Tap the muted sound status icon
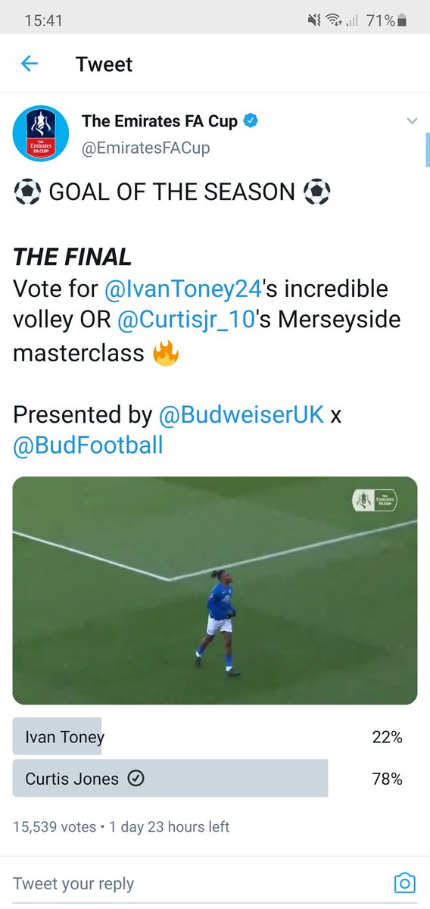This screenshot has width=430, height=909. [x=316, y=21]
